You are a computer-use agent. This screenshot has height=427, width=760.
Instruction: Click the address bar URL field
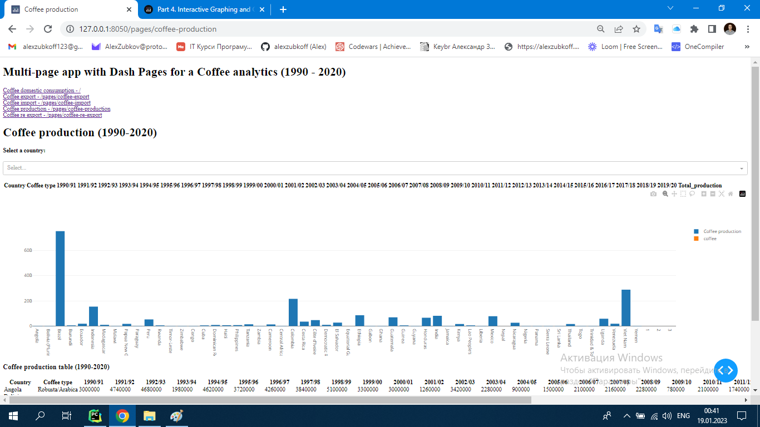(x=334, y=29)
